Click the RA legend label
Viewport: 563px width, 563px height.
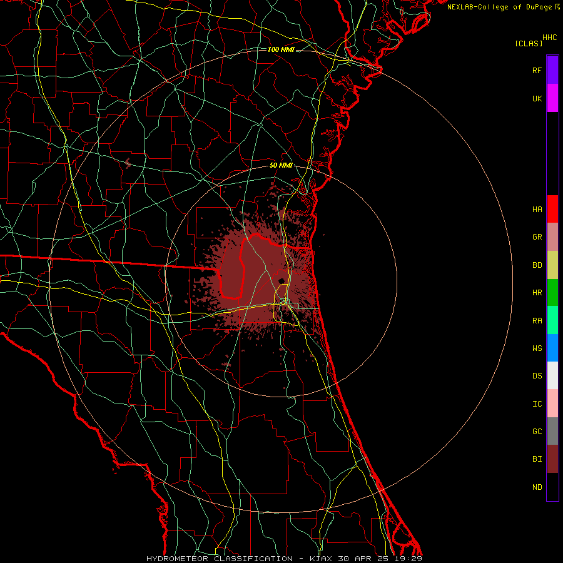(x=537, y=320)
